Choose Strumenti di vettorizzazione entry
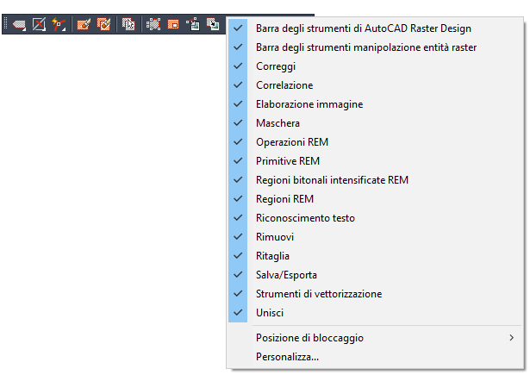 [375, 294]
